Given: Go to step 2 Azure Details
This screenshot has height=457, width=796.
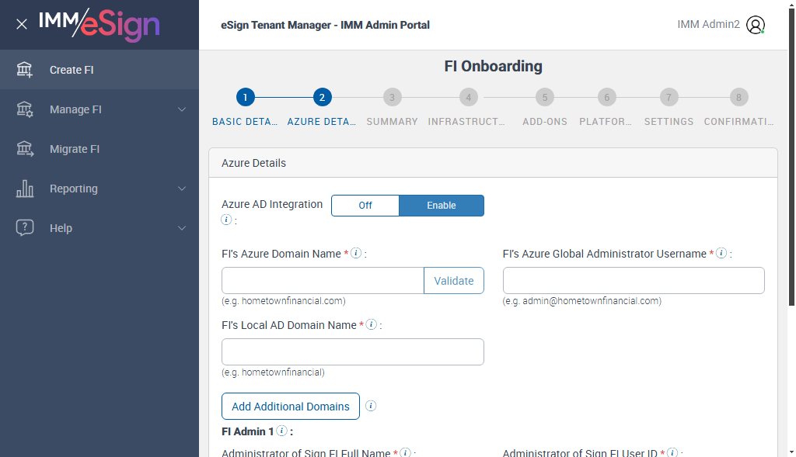Looking at the screenshot, I should point(322,97).
